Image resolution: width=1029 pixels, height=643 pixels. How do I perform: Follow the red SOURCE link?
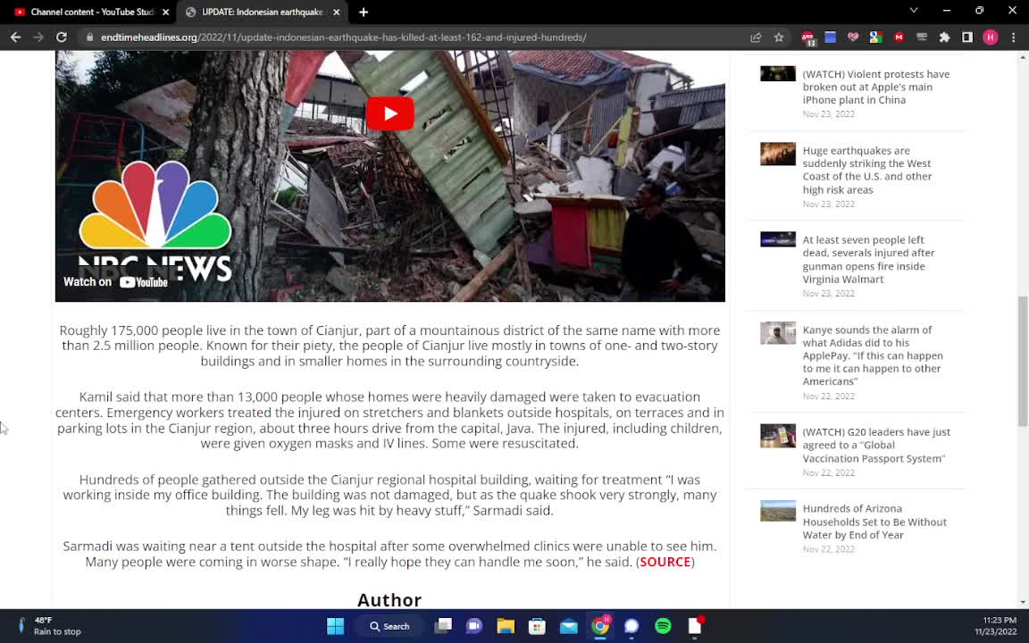coord(665,562)
